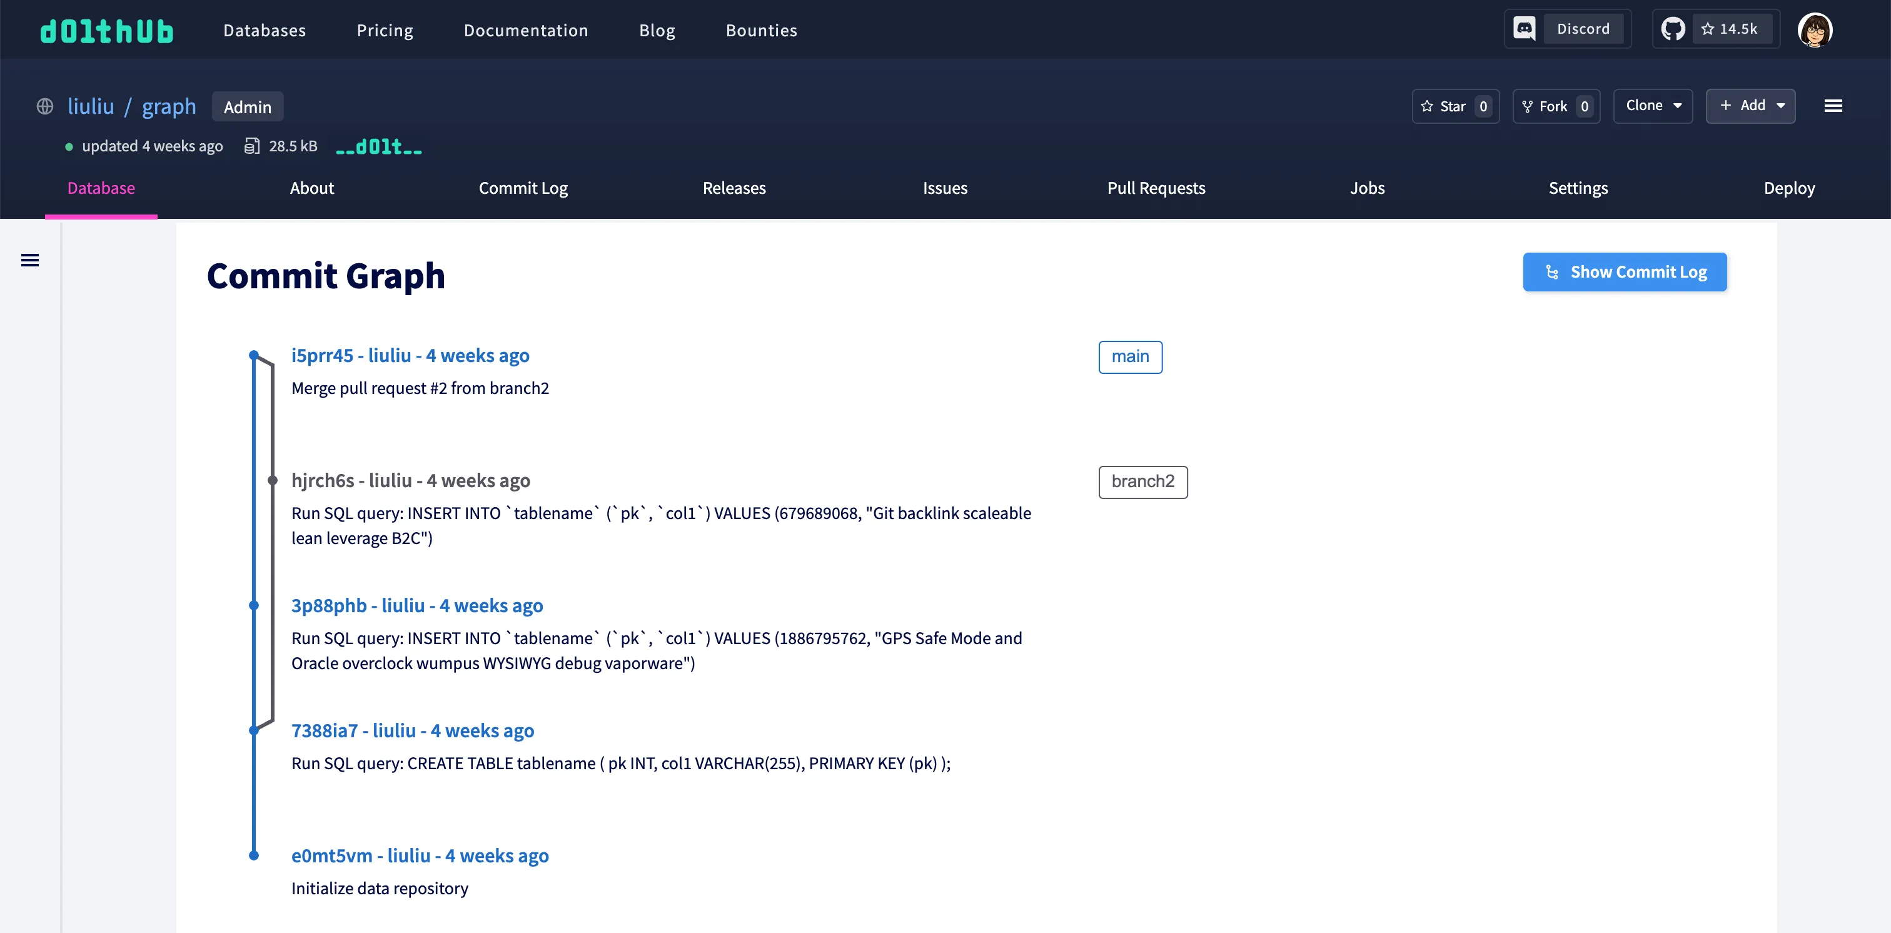
Task: Open the hamburger menu beside Add
Action: point(1832,106)
